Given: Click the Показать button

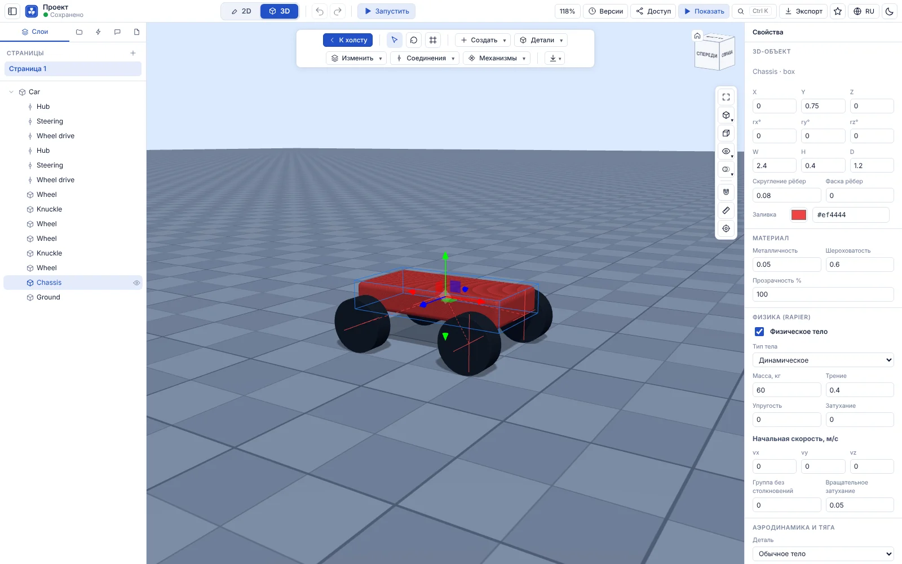Looking at the screenshot, I should pyautogui.click(x=704, y=11).
